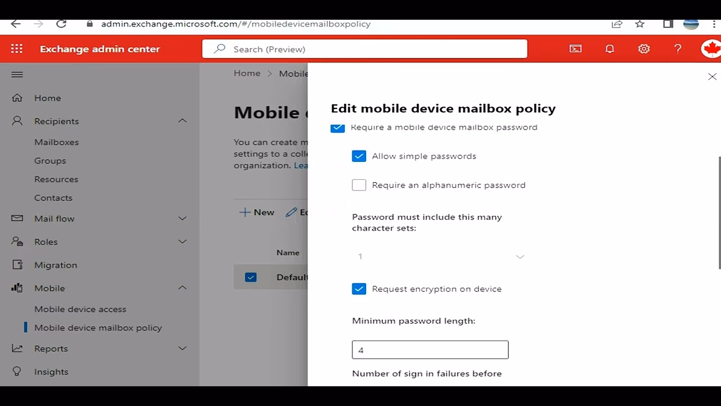Open the character sets dropdown
Screen dimensions: 721x406
(x=439, y=257)
